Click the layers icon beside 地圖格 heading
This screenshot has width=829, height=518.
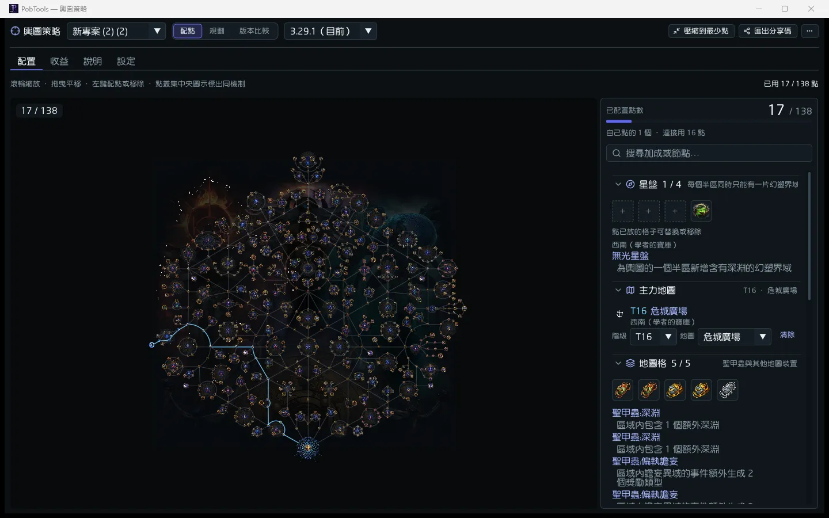pyautogui.click(x=630, y=363)
